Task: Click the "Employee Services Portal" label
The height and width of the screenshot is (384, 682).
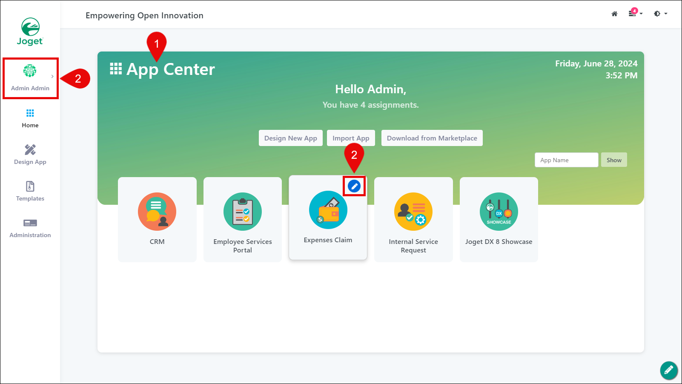Action: (x=243, y=246)
